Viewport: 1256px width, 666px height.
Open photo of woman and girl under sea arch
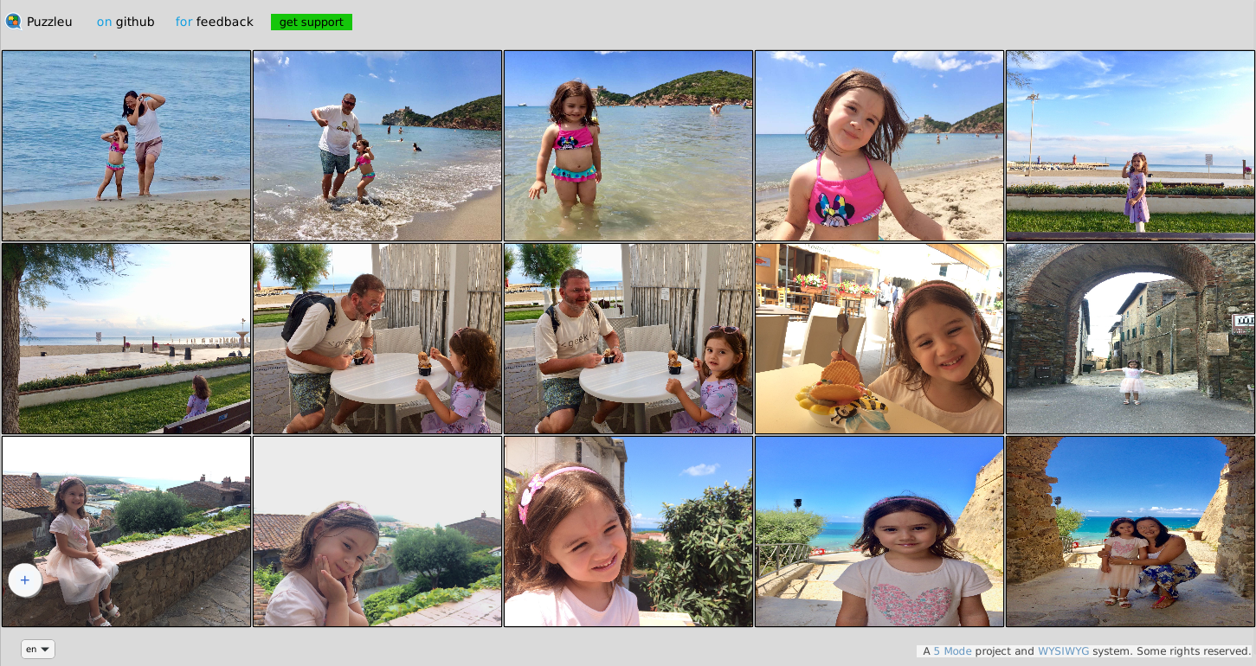(x=1130, y=531)
